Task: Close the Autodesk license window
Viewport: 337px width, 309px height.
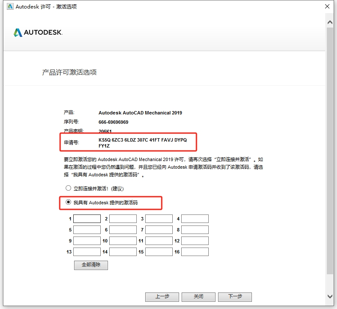Action: point(327,6)
